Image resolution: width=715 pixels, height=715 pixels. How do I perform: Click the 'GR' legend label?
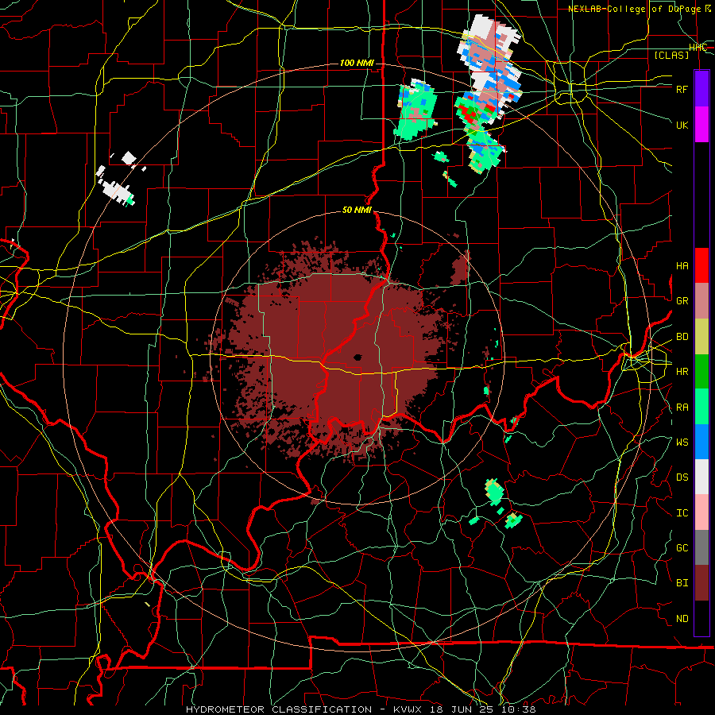click(682, 301)
